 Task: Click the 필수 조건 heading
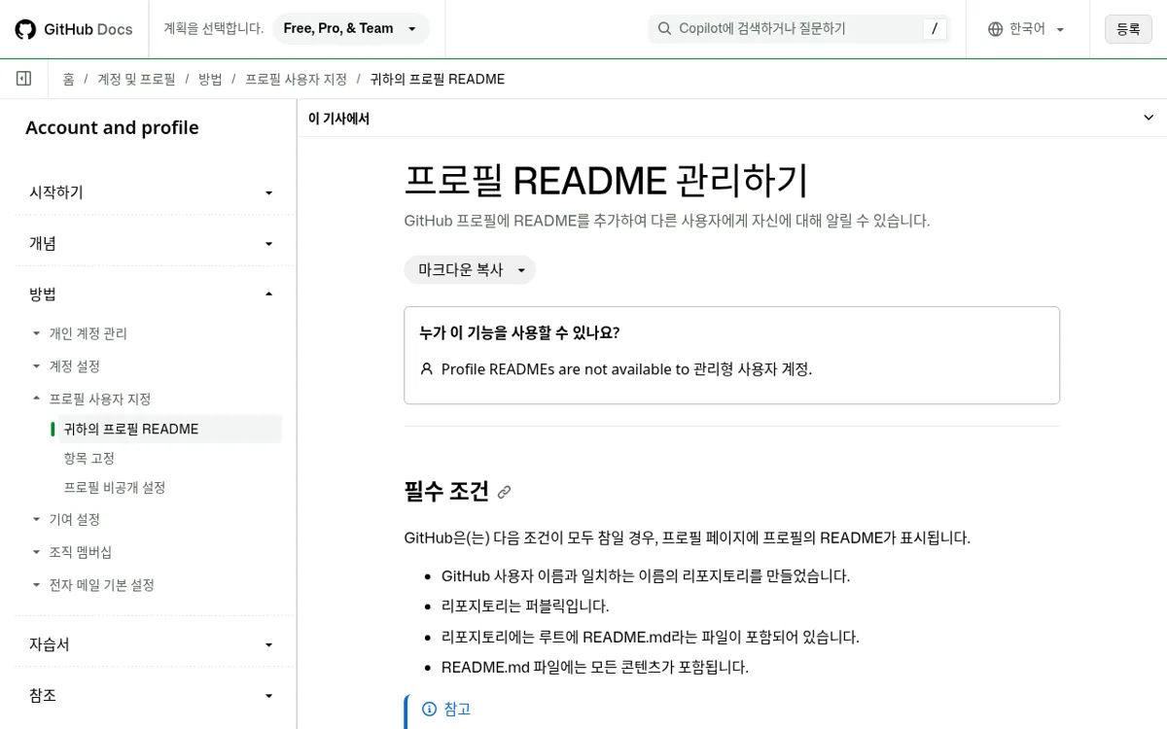(x=446, y=491)
